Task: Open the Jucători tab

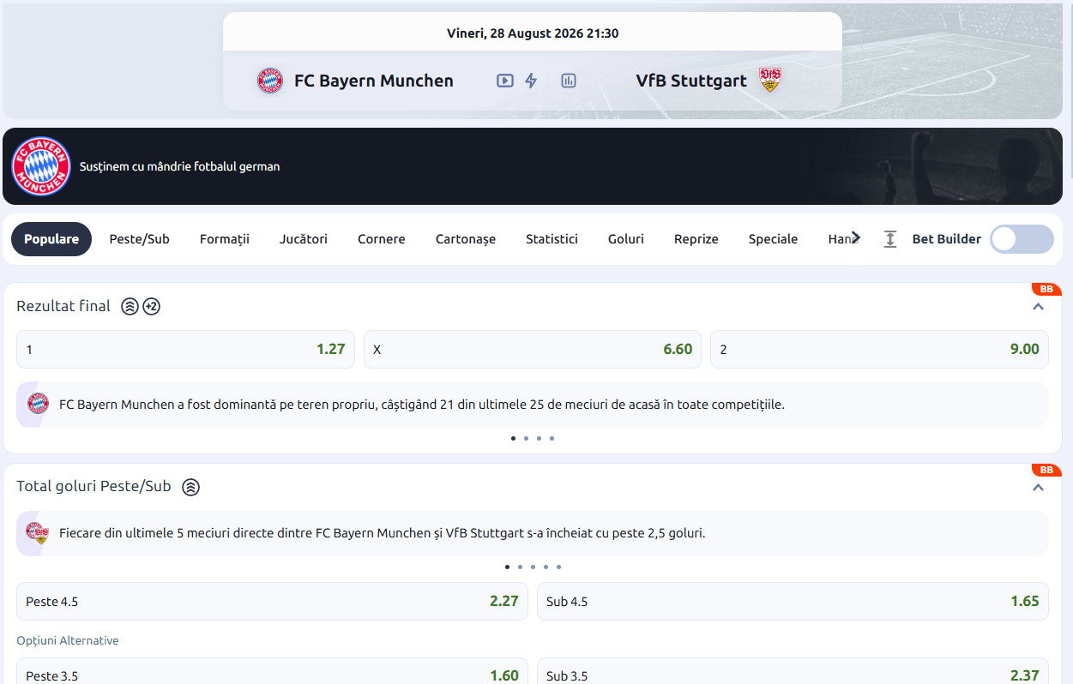Action: click(x=304, y=239)
